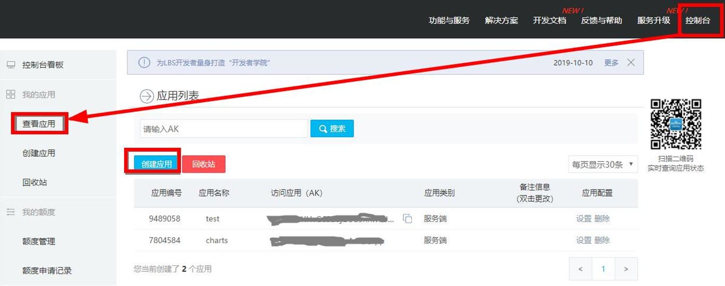Click the arrow icon beside 应用列表

(146, 96)
